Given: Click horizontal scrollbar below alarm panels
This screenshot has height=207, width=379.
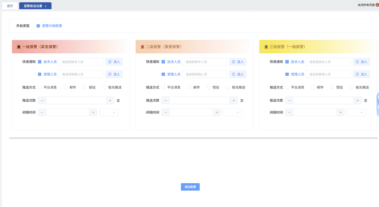Looking at the screenshot, I should coord(193,138).
